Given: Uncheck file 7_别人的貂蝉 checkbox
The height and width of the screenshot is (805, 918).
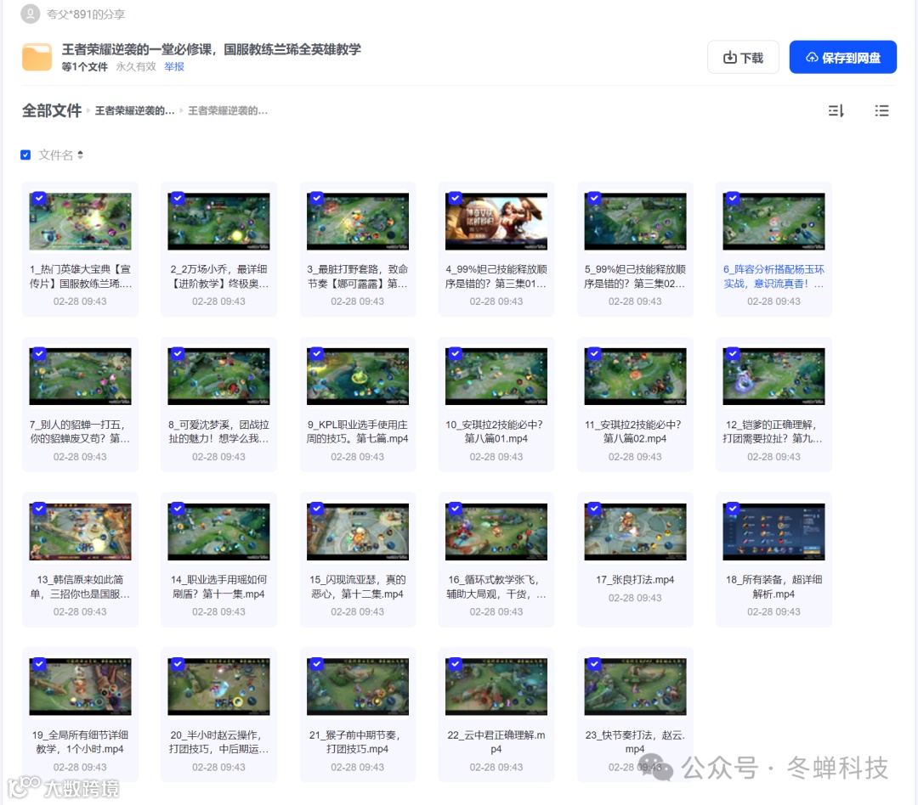Looking at the screenshot, I should click(38, 353).
